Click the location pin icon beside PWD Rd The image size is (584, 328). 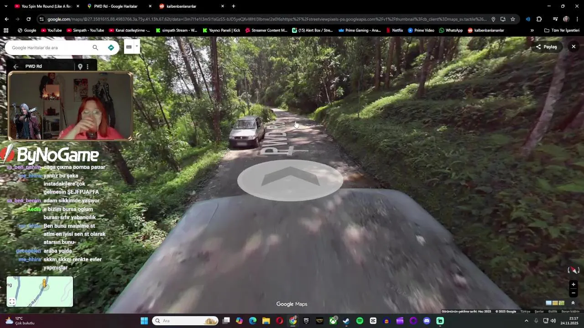[x=80, y=67]
